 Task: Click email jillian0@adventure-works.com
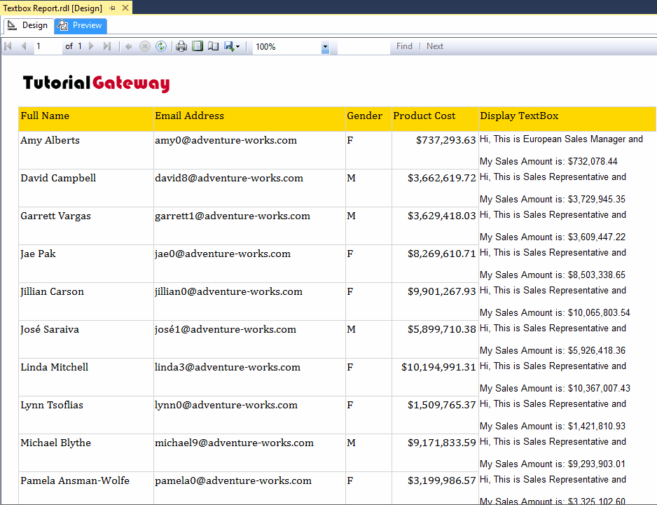click(x=228, y=291)
